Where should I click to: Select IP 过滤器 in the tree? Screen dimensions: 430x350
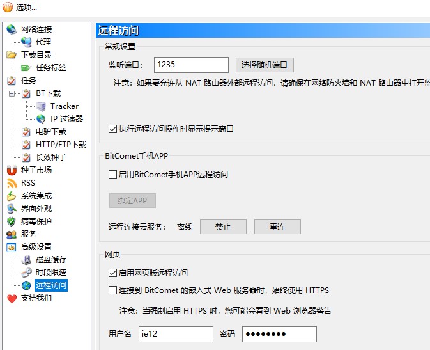66,119
